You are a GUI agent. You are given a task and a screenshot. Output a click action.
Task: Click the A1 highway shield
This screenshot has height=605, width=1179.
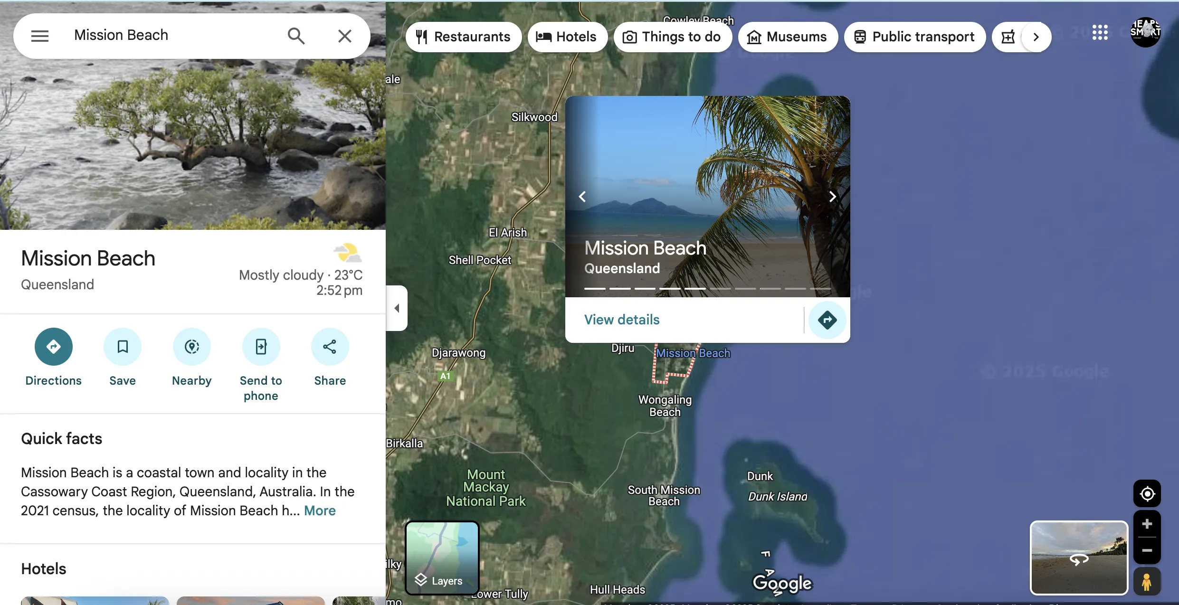pyautogui.click(x=445, y=376)
